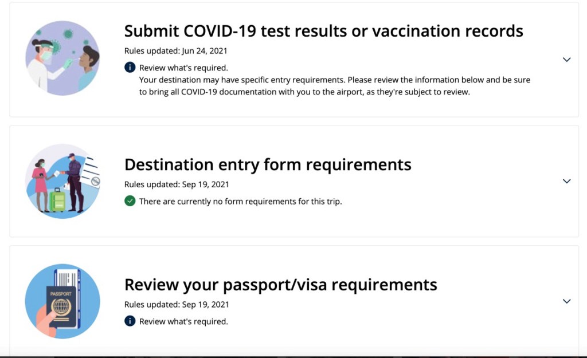Click the 'Rules updated: Jun 24, 2021' text
Image resolution: width=587 pixels, height=358 pixels.
point(175,51)
